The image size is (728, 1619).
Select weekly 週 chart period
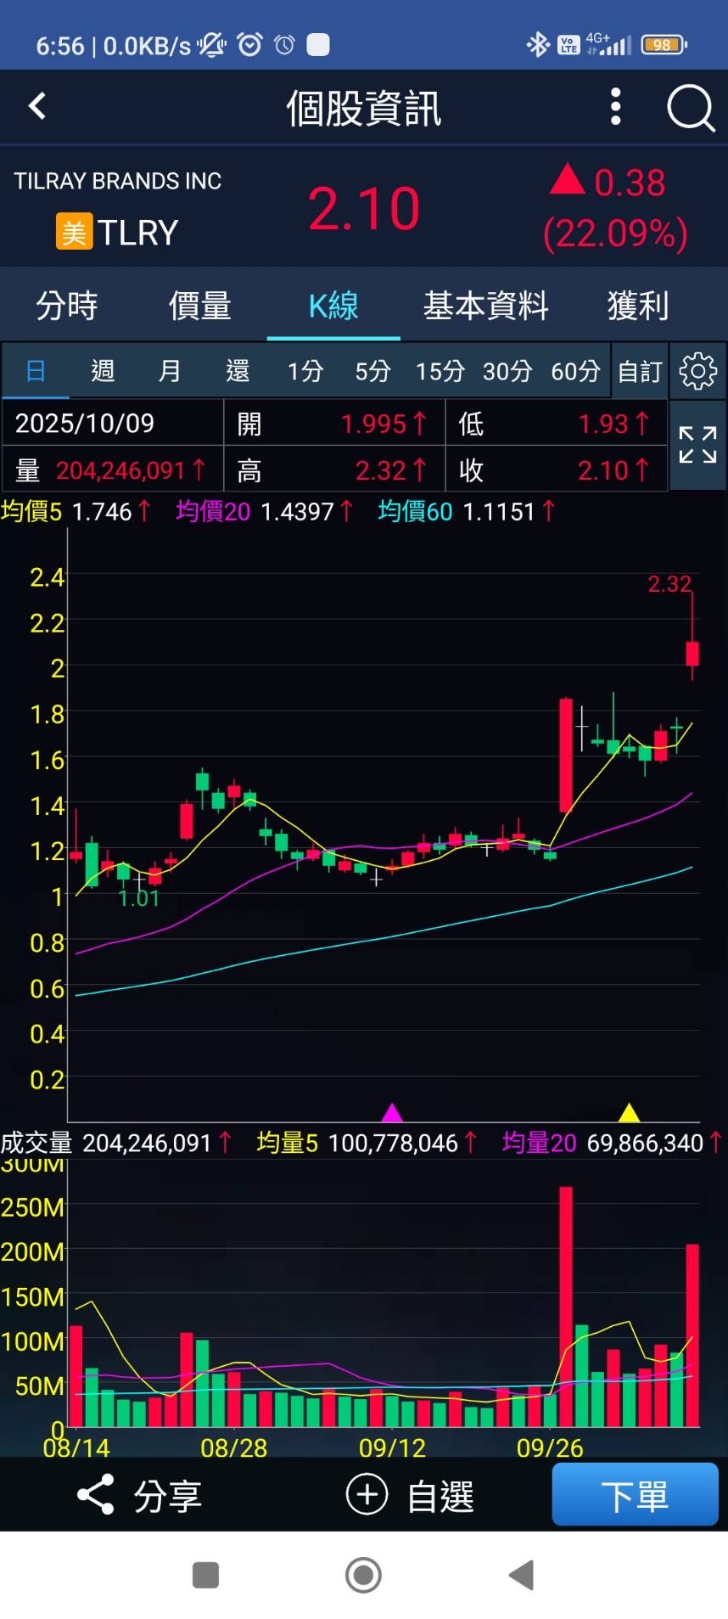point(103,371)
